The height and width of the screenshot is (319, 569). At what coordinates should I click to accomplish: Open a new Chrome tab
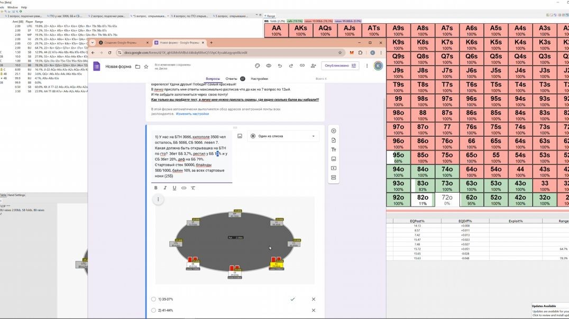[211, 42]
